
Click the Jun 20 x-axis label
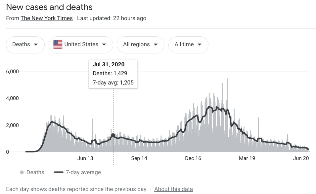[301, 158]
